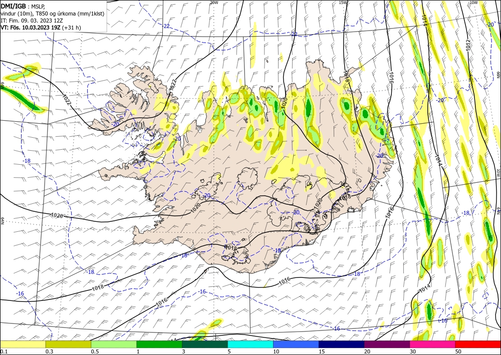Click the '20W' longitude label
The height and width of the screenshot is (355, 501).
(214, 3)
